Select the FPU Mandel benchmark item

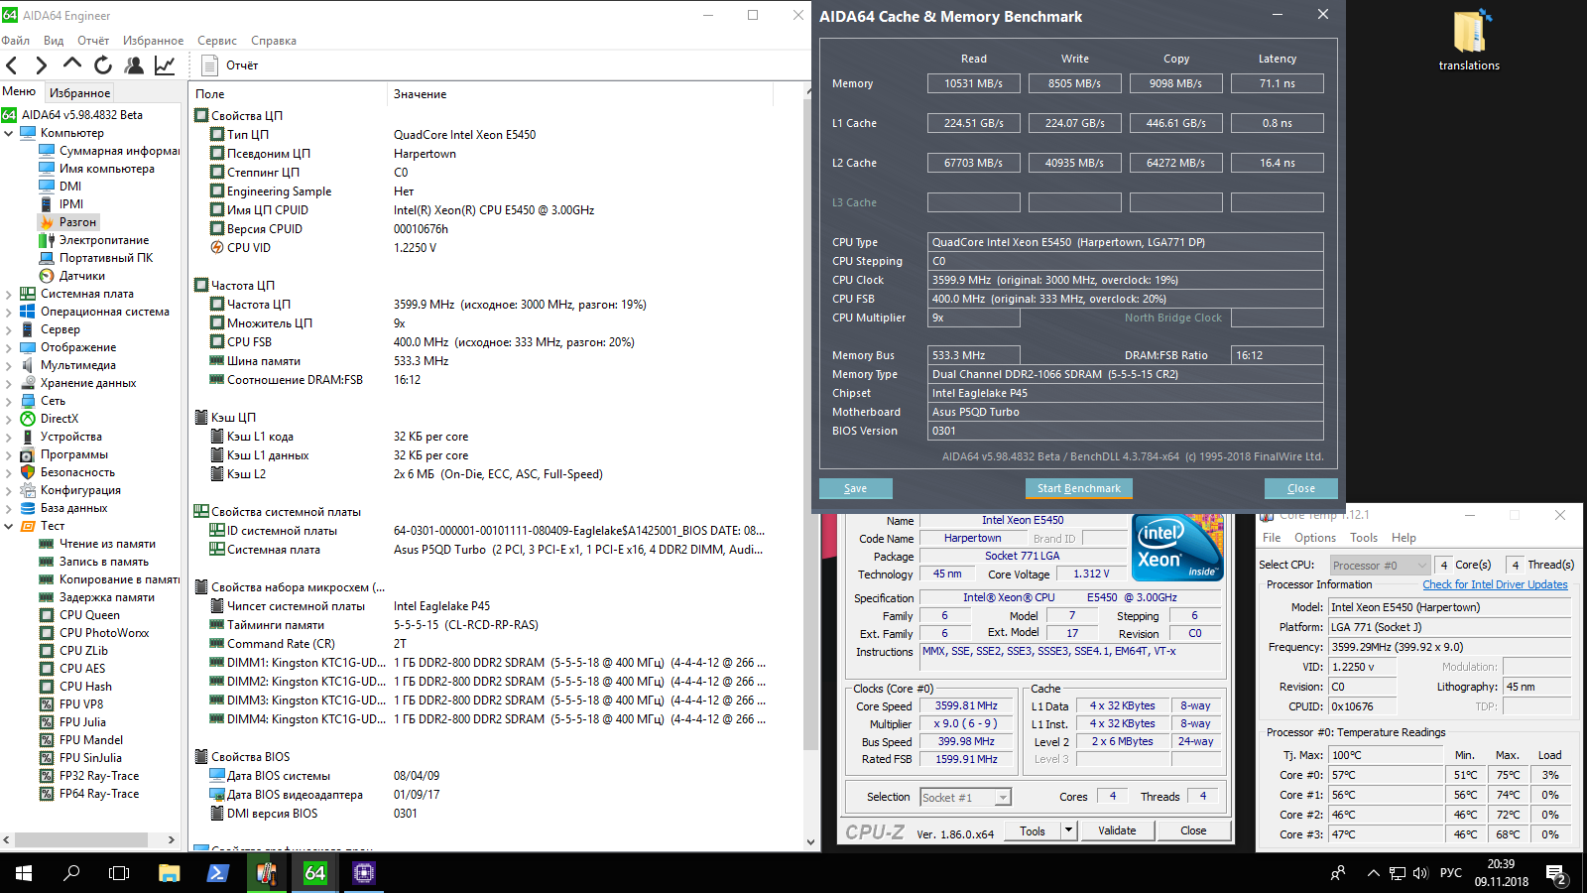91,740
